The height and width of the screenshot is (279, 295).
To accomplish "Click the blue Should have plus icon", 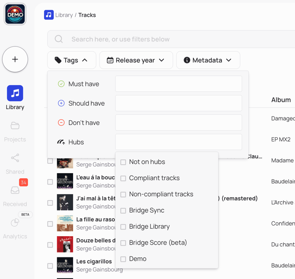I will [61, 103].
